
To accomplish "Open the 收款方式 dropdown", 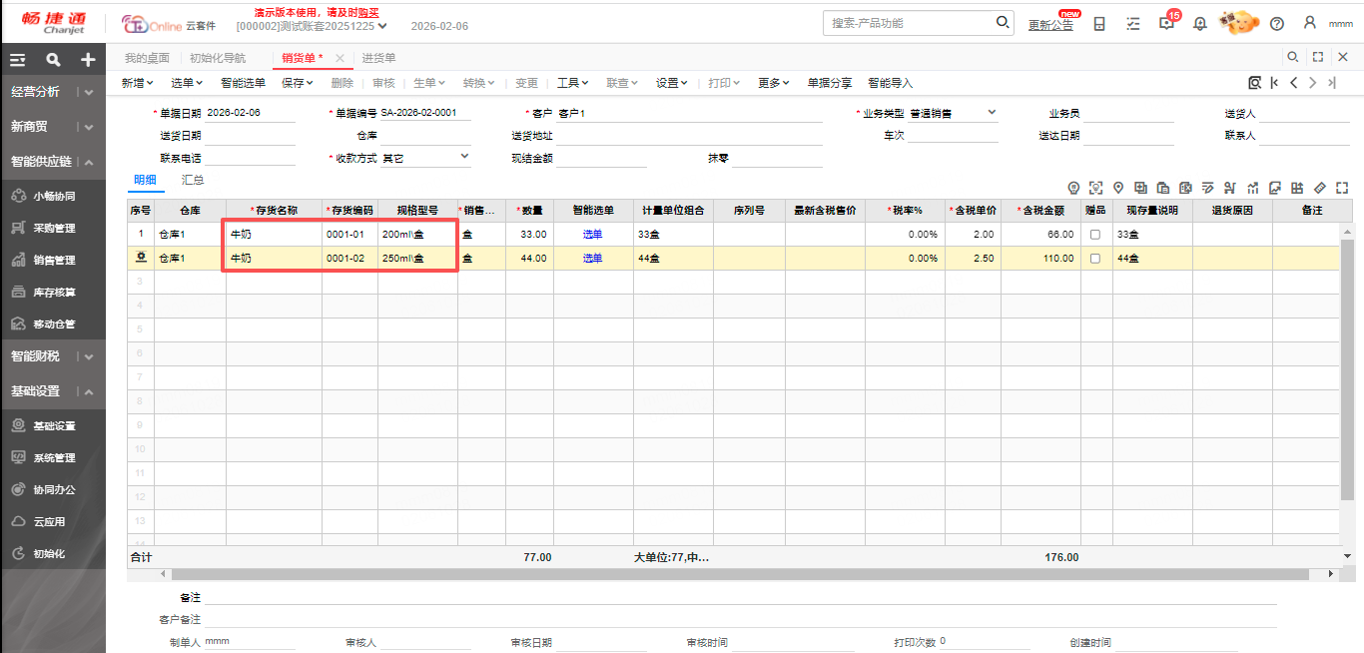I will click(464, 157).
